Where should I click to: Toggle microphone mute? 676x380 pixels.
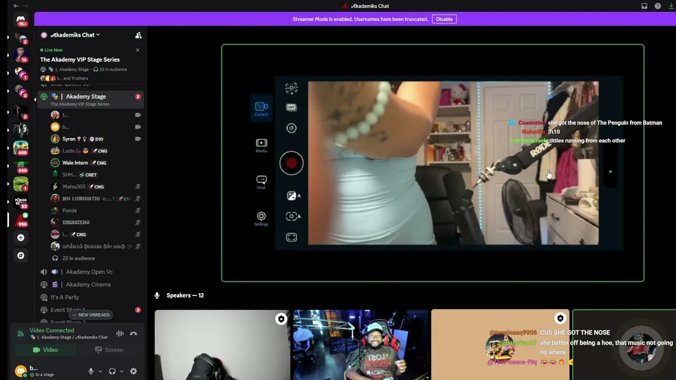[x=91, y=372]
